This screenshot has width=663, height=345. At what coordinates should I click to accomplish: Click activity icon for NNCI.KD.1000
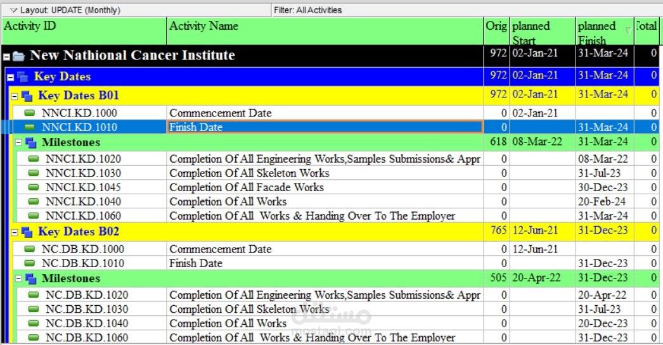point(30,113)
